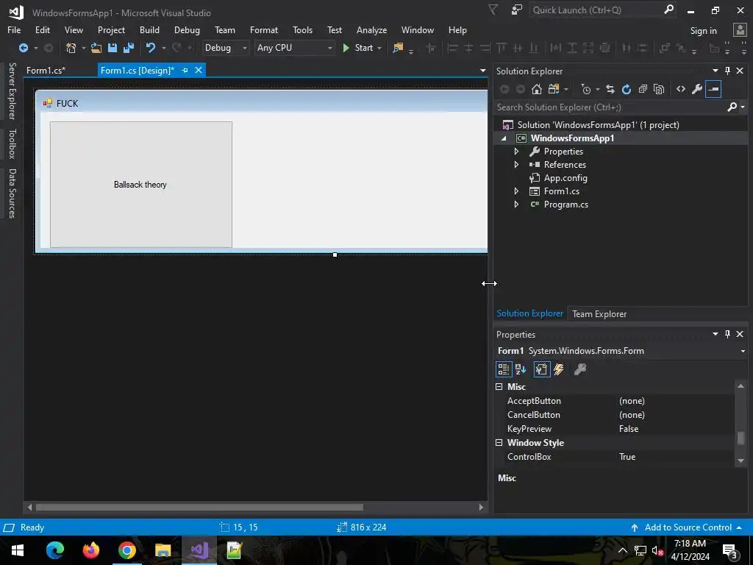The image size is (753, 565).
Task: Open the Debug configuration dropdown
Action: point(225,48)
